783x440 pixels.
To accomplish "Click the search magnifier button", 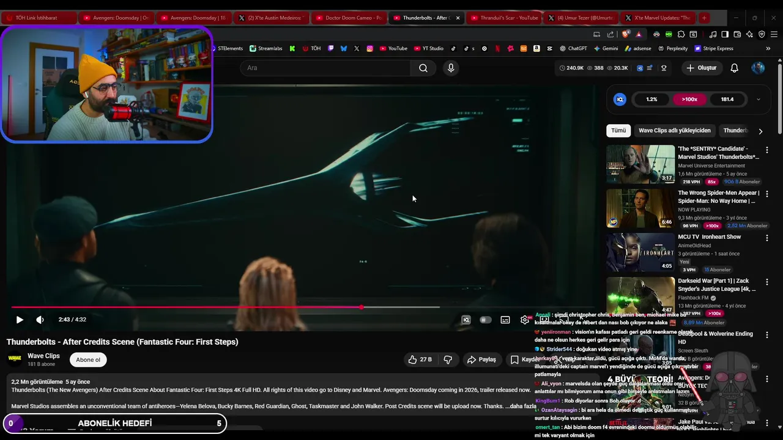I will pyautogui.click(x=423, y=68).
